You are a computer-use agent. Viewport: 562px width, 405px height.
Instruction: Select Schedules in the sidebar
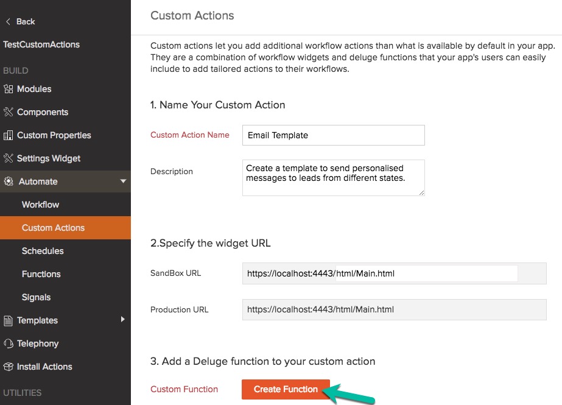(x=43, y=251)
